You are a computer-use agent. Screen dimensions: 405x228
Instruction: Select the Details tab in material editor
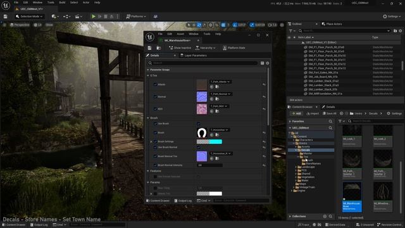pos(154,55)
